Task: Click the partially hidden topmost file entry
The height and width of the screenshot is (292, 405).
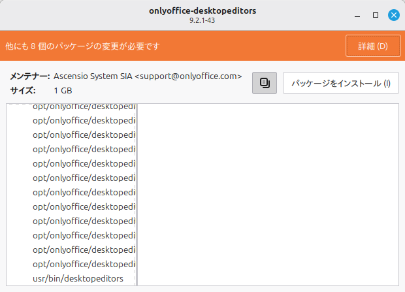Action: coord(84,106)
